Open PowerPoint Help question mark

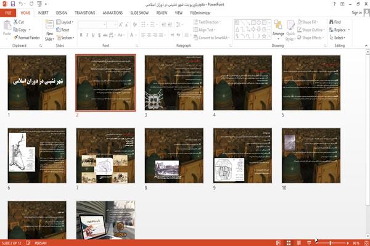[x=334, y=4]
